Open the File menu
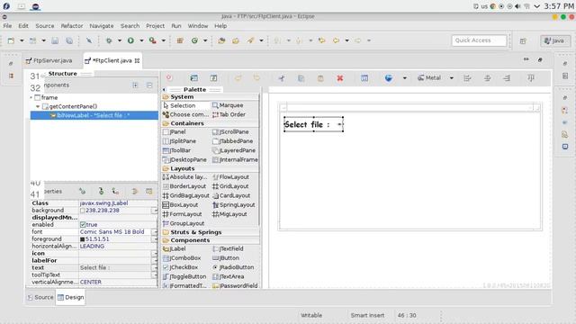The image size is (576, 324). coord(7,26)
